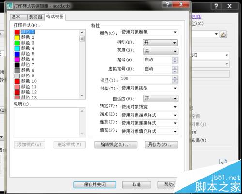Open the 端点(E) dropdown
The height and width of the screenshot is (194, 242).
[149, 115]
